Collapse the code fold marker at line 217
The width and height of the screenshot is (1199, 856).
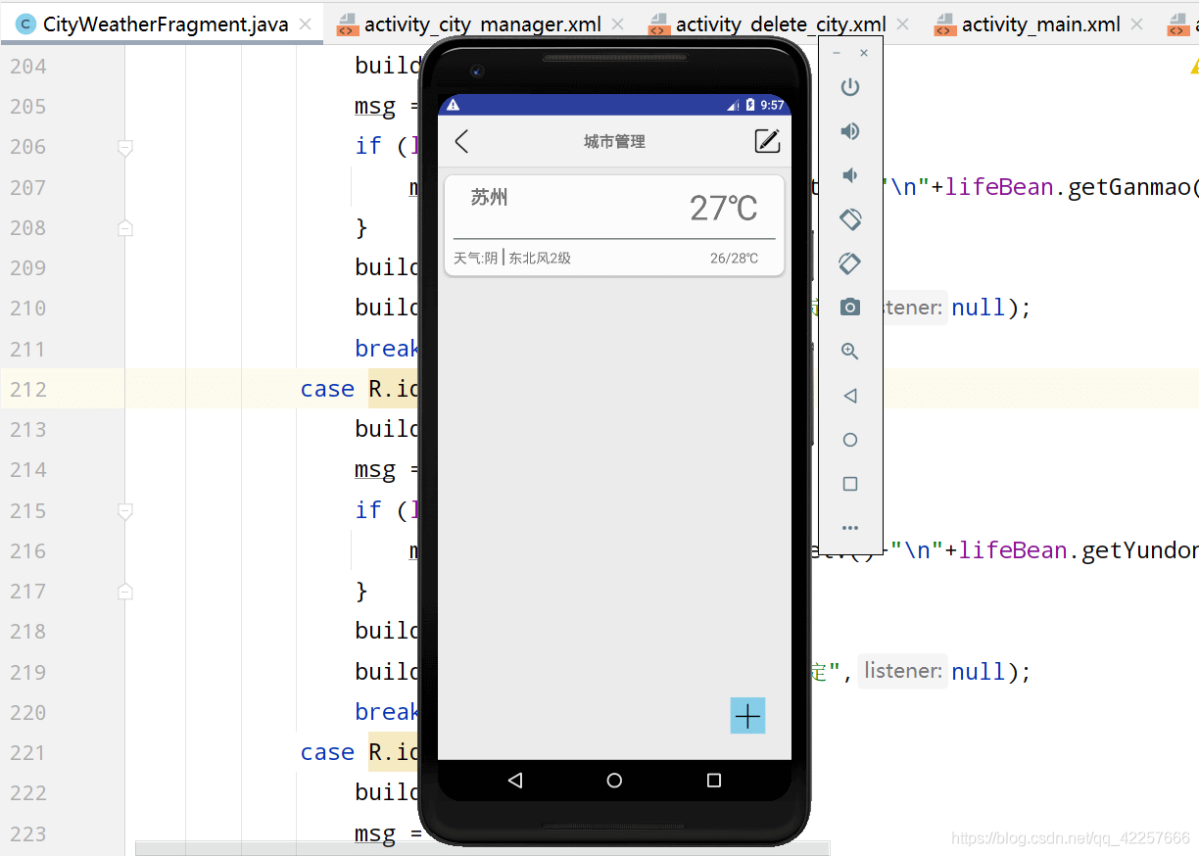pos(124,591)
